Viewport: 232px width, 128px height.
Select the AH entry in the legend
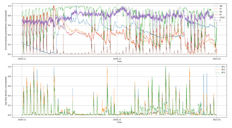click(x=221, y=12)
